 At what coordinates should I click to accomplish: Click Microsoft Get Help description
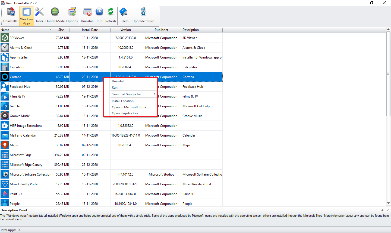coord(196,106)
